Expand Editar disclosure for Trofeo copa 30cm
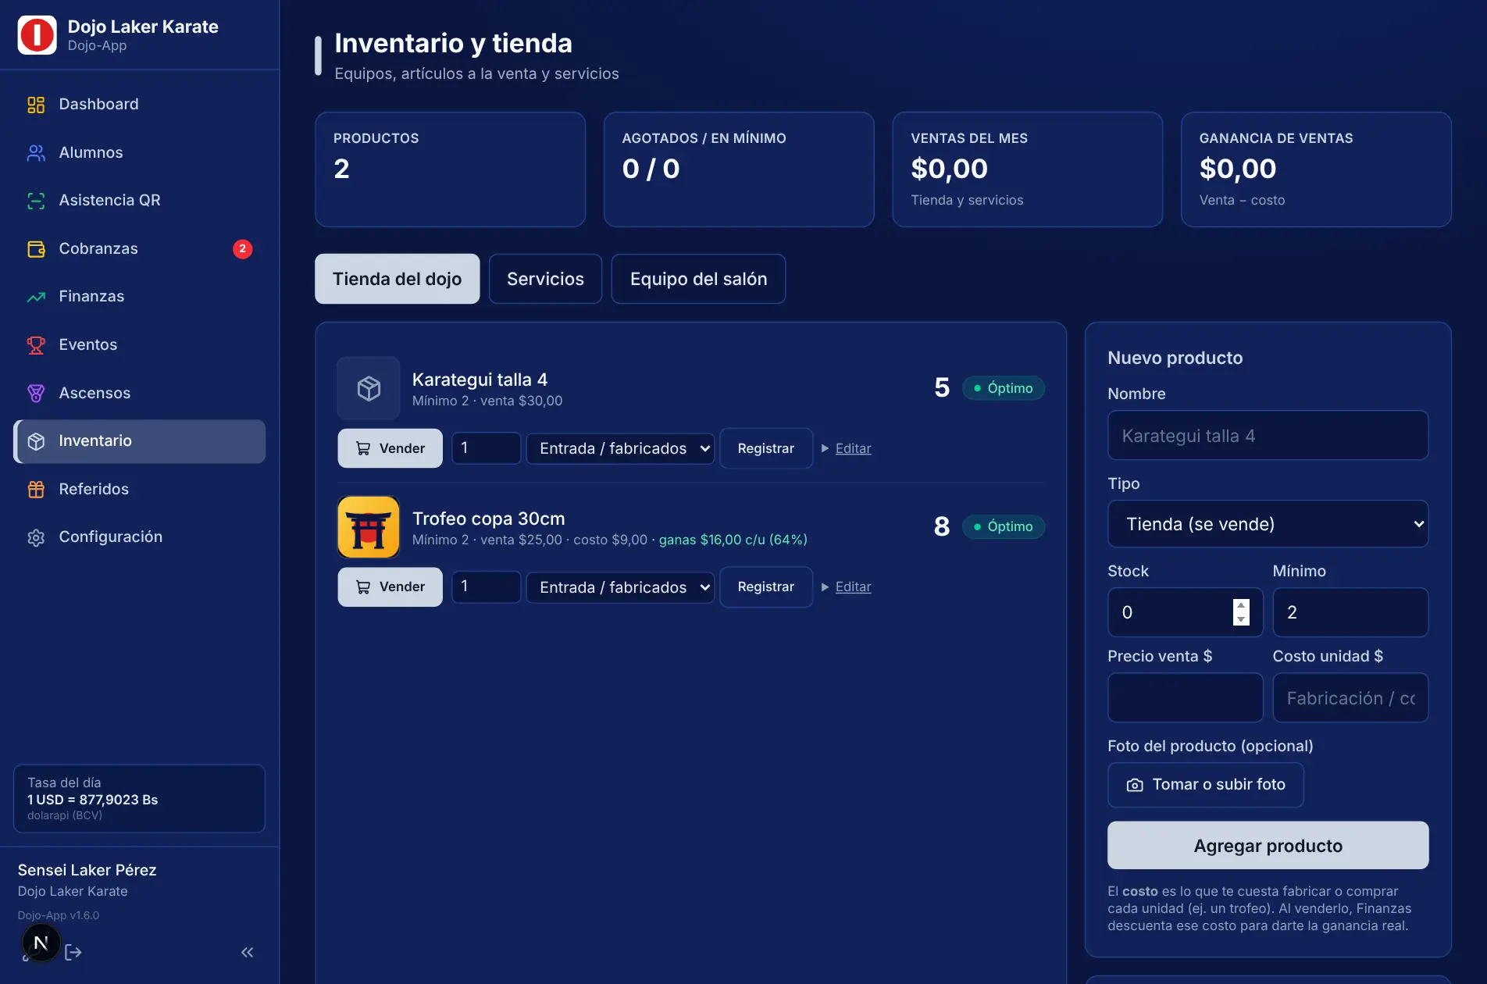The width and height of the screenshot is (1487, 984). tap(847, 587)
